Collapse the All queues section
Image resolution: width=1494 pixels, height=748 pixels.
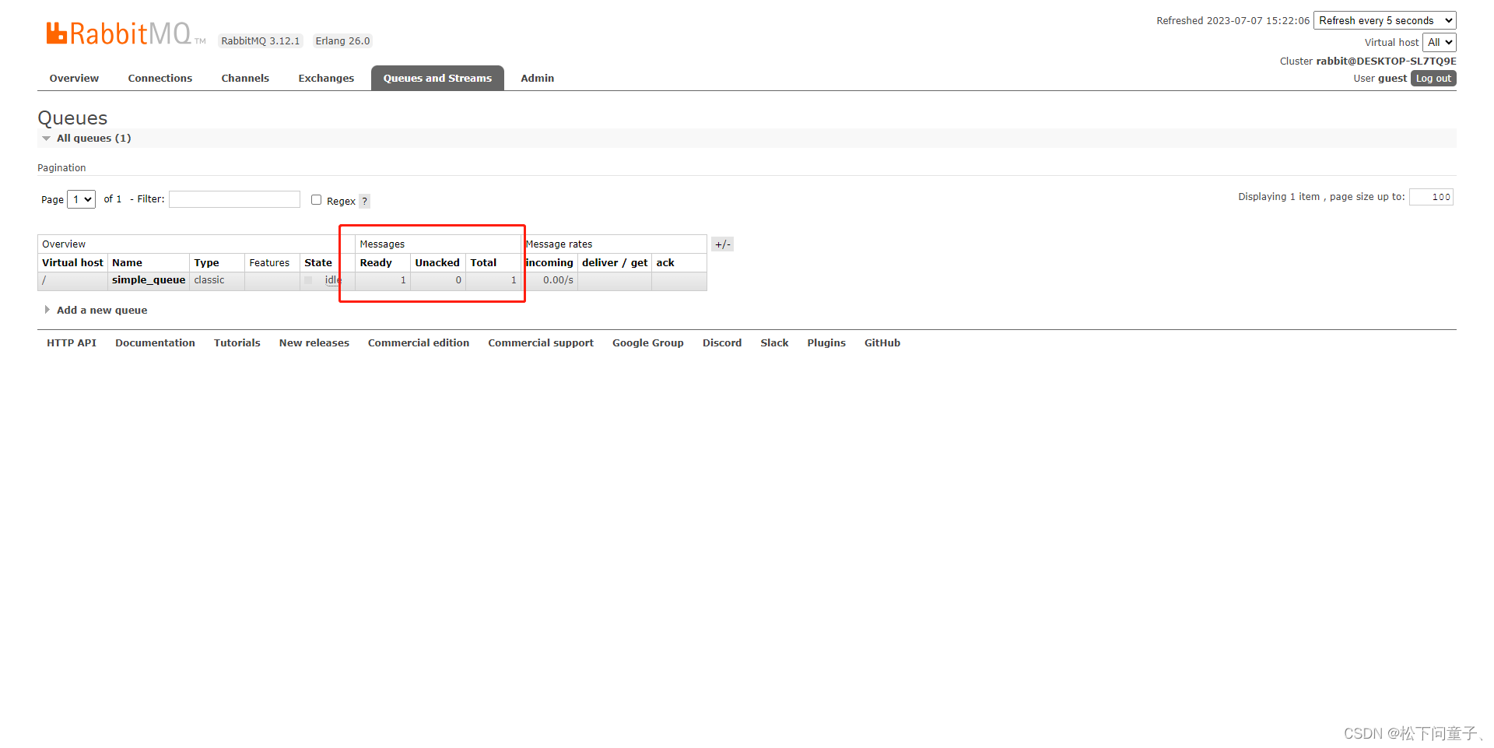point(93,139)
